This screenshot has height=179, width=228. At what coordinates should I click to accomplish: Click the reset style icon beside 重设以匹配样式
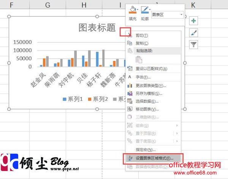[130, 68]
